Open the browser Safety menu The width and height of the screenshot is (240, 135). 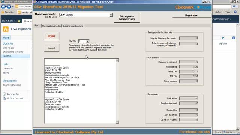point(219,12)
